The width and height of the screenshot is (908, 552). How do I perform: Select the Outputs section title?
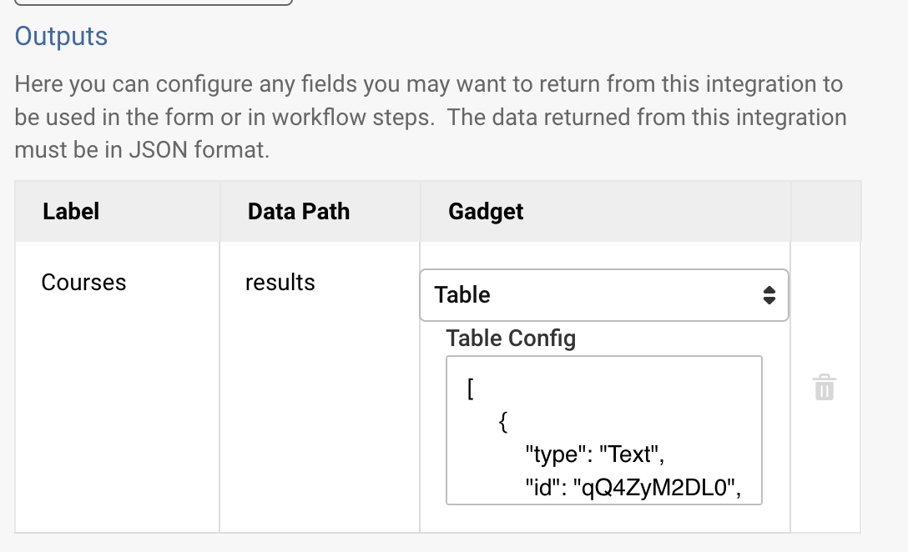[61, 37]
